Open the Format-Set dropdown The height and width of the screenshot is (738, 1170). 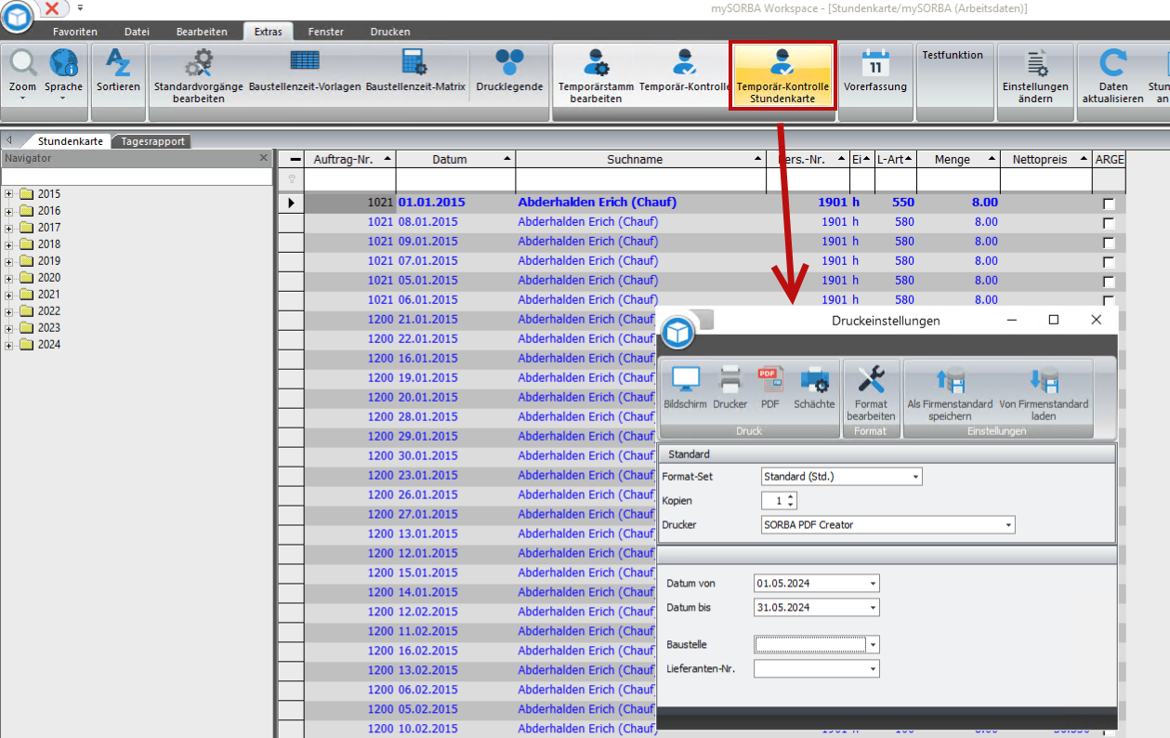(x=915, y=477)
